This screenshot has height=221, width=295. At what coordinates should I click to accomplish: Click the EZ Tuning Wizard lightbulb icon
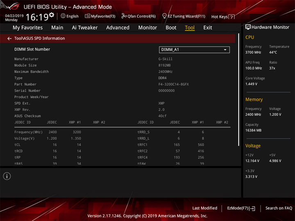(x=164, y=16)
